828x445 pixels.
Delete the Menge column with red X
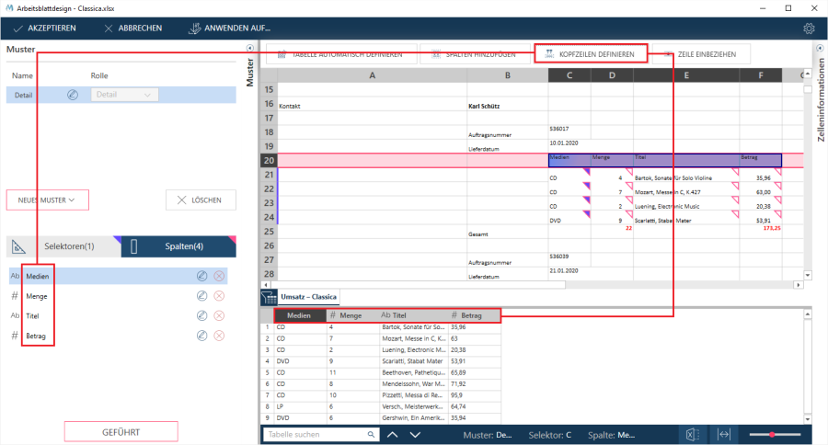[219, 296]
